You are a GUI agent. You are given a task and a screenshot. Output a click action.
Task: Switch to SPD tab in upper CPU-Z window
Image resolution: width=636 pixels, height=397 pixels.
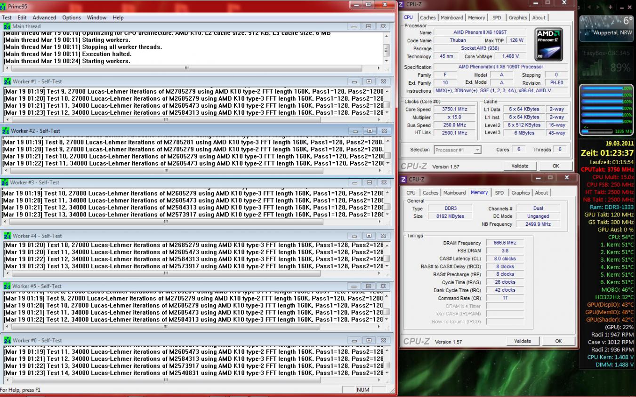tap(497, 17)
